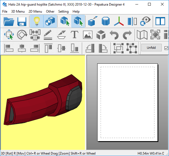Screen dimensions: 169x156
Task: Click the align horizontal center icon
Action: pos(22,48)
